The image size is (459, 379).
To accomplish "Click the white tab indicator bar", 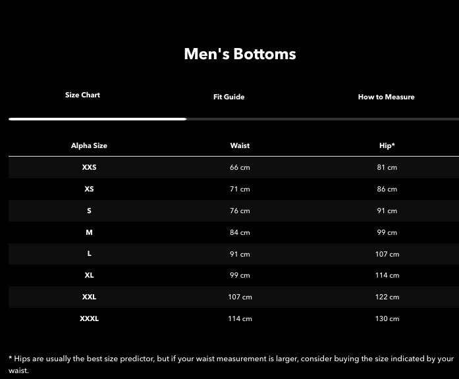I will [97, 119].
